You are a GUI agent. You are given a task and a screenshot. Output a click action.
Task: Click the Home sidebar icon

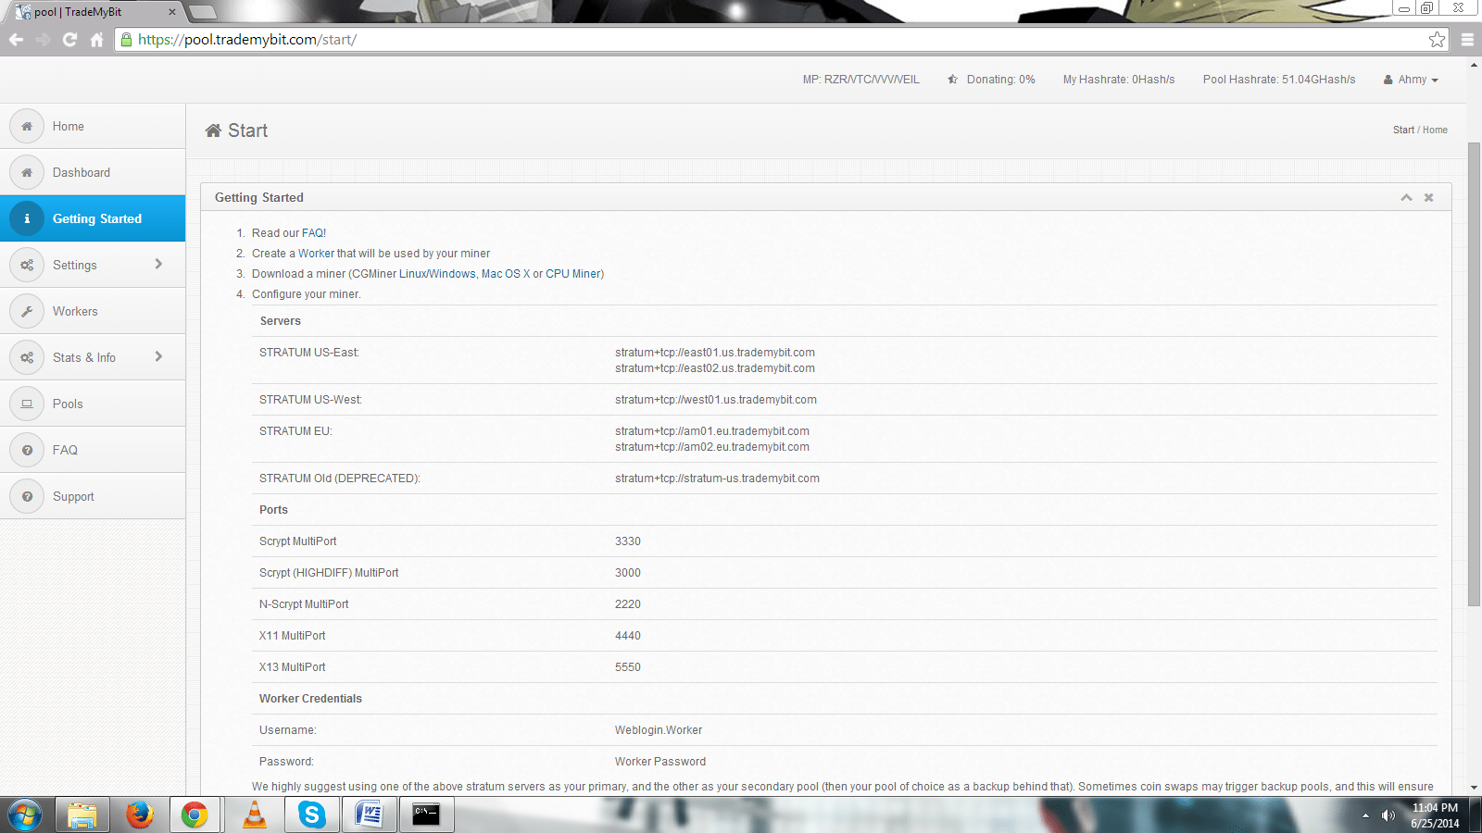point(27,126)
